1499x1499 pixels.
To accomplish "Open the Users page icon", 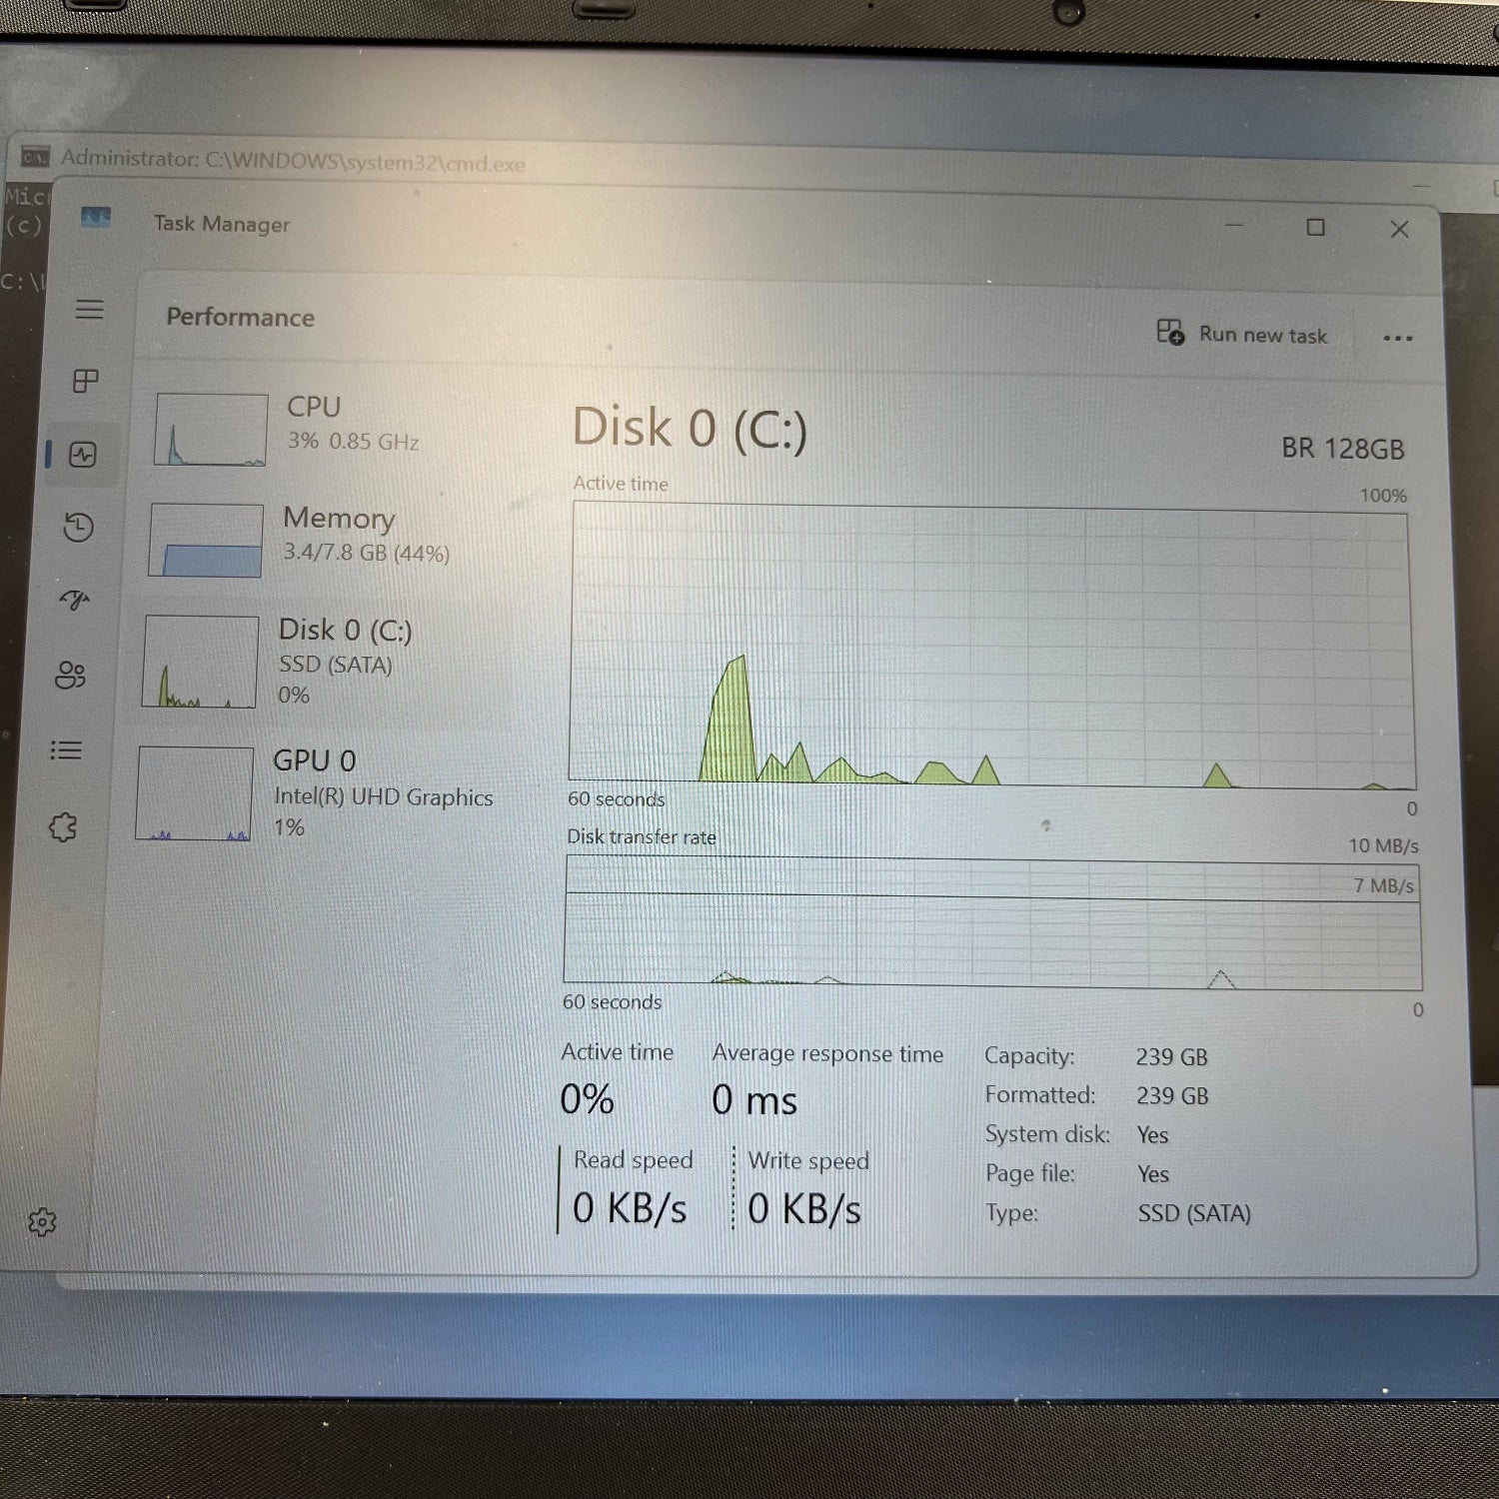I will 70,676.
